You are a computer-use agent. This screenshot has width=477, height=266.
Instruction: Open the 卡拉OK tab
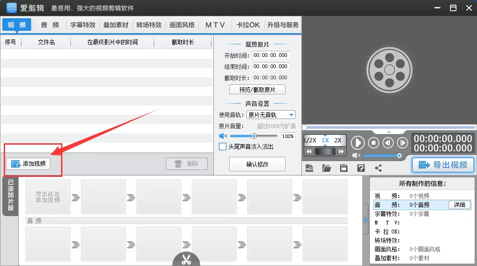coord(248,25)
